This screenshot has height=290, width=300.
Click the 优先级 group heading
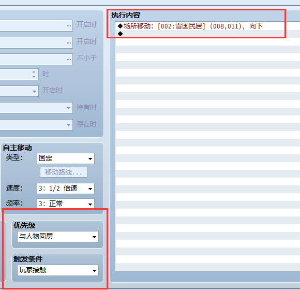tap(24, 225)
